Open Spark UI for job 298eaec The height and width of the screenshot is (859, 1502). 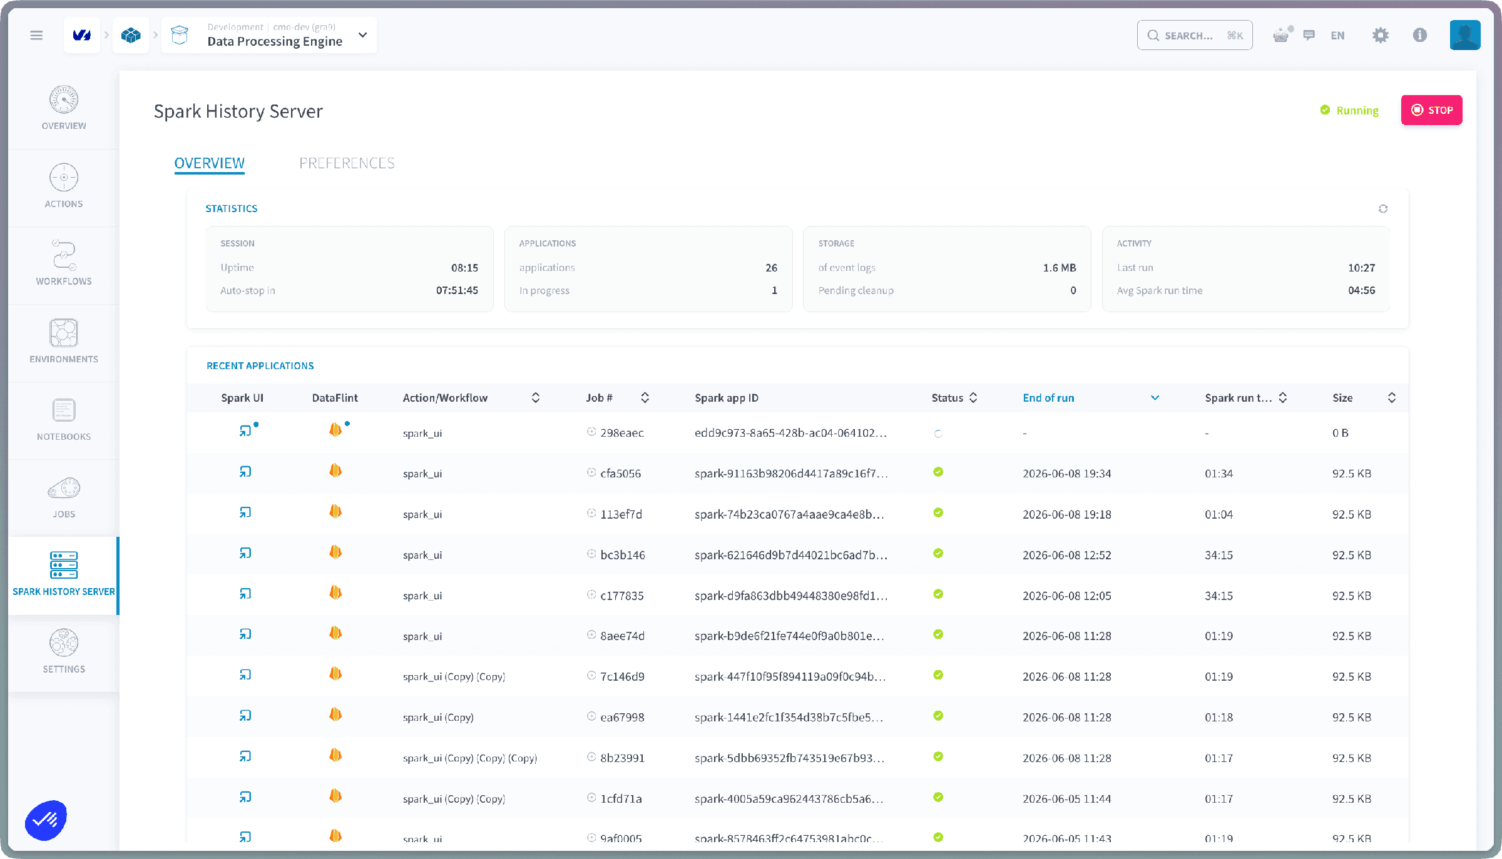pos(245,431)
